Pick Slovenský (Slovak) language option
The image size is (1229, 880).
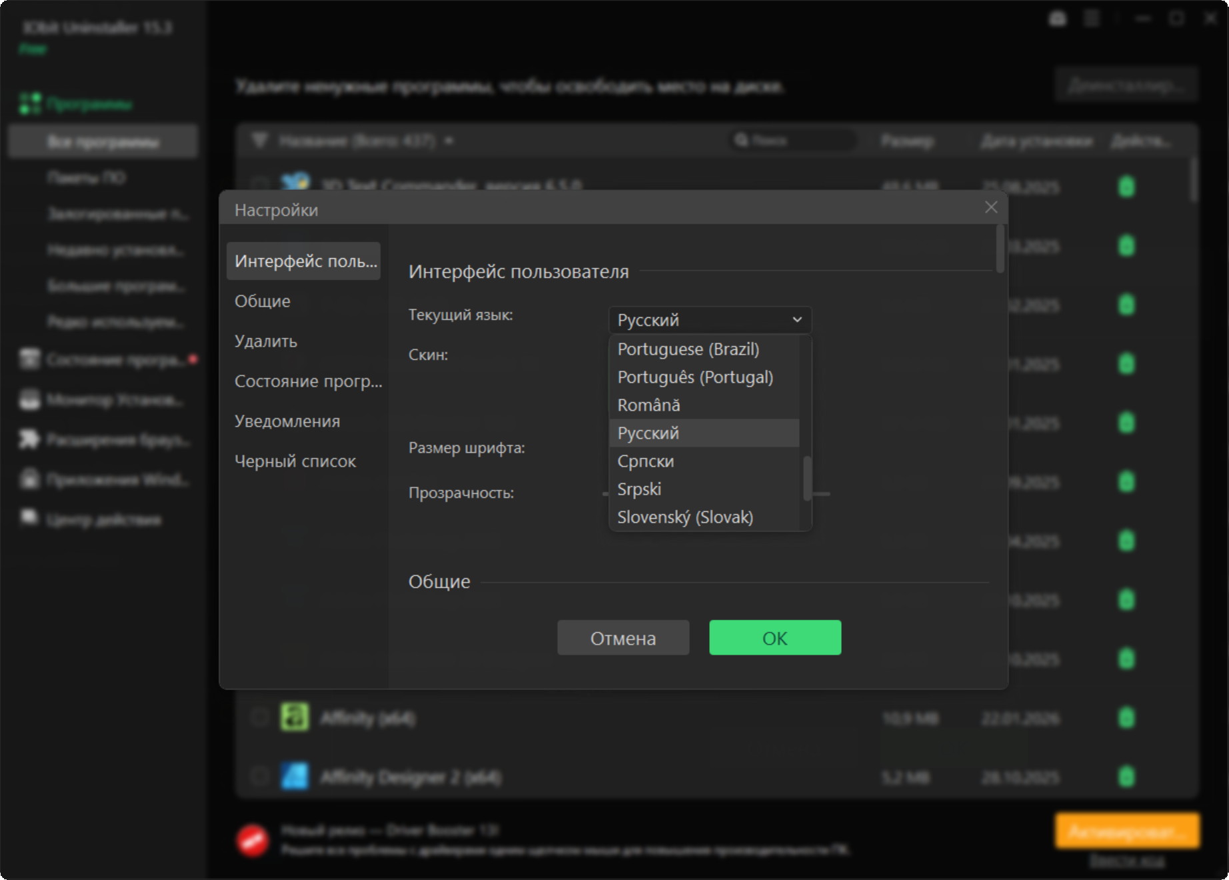[x=684, y=517]
